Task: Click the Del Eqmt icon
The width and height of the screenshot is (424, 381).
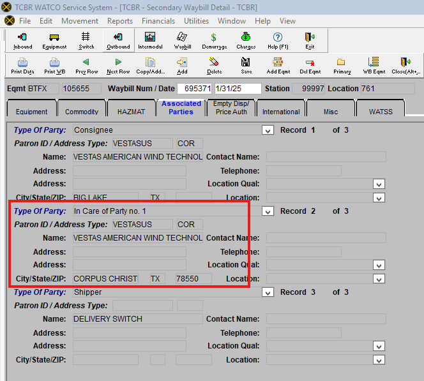Action: 310,66
